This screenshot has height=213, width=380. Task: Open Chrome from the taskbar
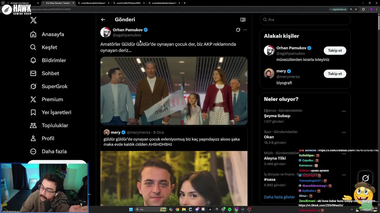click(x=177, y=209)
